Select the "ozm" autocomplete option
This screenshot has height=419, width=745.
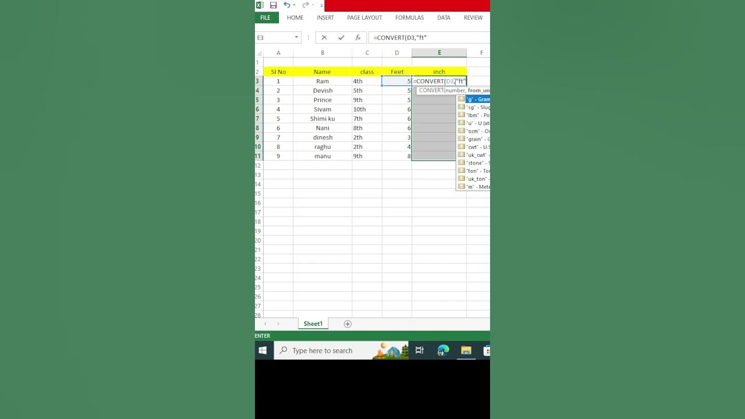coord(473,131)
